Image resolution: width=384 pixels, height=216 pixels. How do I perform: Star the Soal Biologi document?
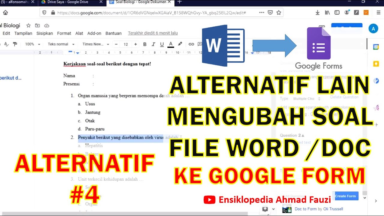(x=28, y=25)
